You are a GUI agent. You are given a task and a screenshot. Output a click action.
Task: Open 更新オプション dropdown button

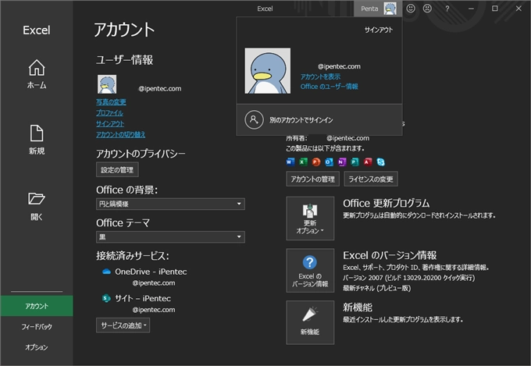click(310, 219)
